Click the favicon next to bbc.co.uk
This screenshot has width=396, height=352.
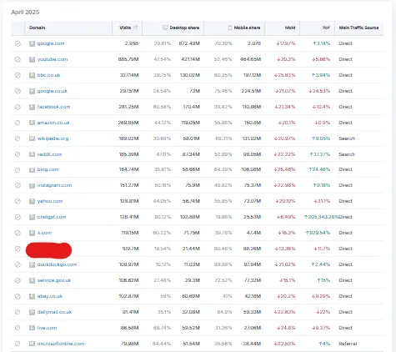[32, 75]
